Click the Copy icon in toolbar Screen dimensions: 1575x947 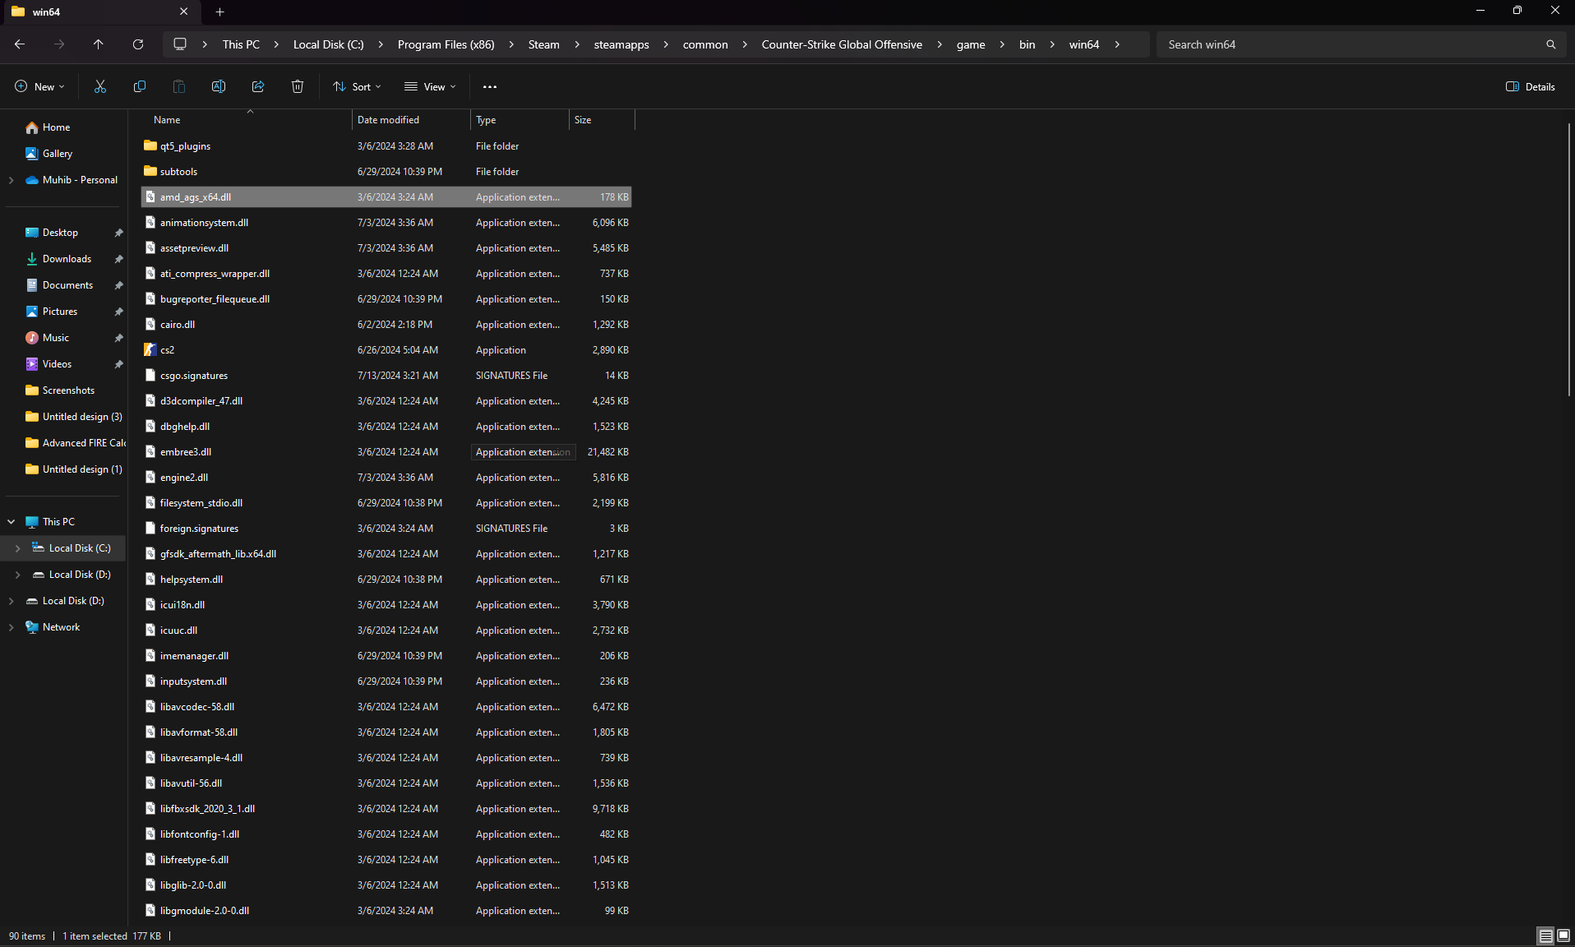click(x=140, y=86)
